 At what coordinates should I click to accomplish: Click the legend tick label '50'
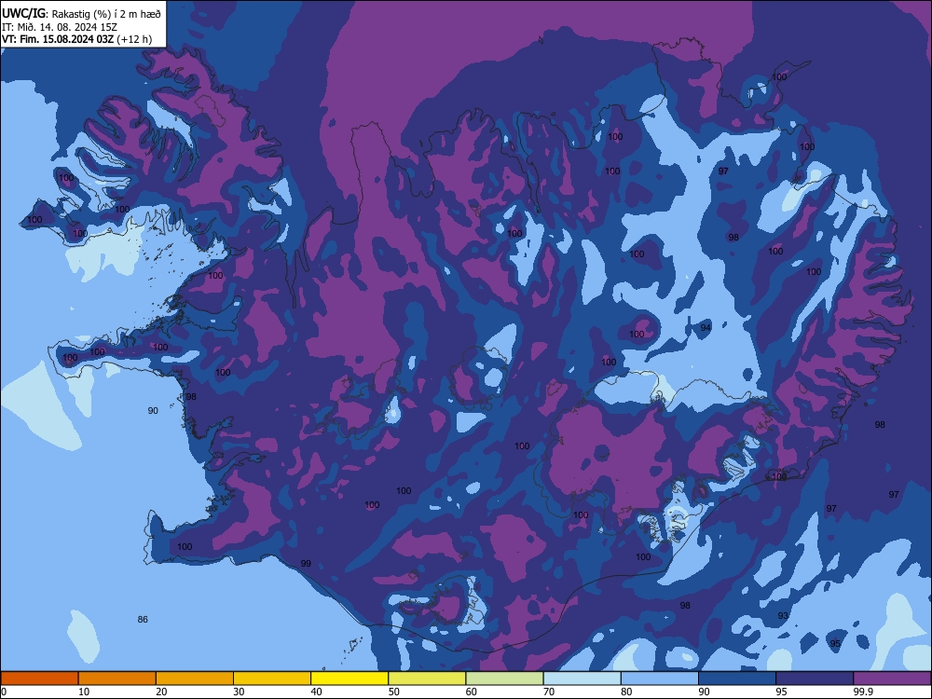tap(394, 692)
